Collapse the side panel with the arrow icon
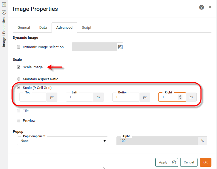 (x=4, y=12)
